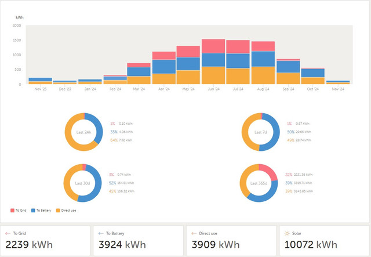Select the 3909 kWh Direct use total
Screen dimensions: 371x257
click(x=216, y=244)
